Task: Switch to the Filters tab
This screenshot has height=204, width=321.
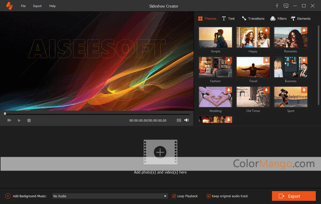Action: pos(278,19)
